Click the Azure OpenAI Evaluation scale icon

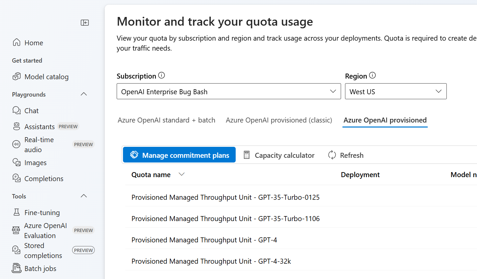tap(16, 230)
